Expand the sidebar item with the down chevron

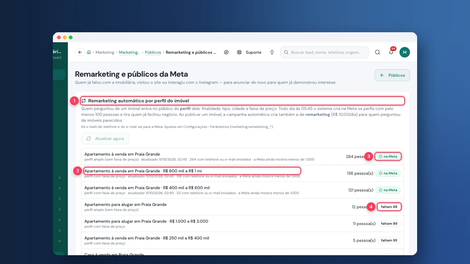coord(60,241)
